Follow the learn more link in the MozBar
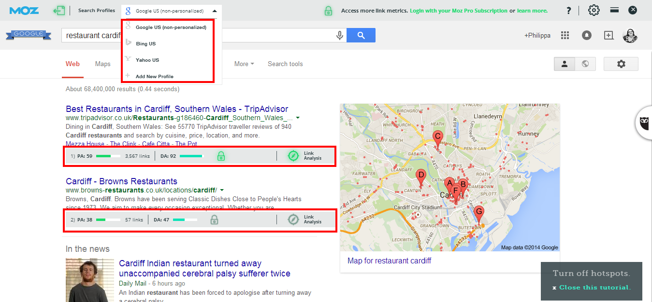The height and width of the screenshot is (302, 652). click(x=532, y=11)
